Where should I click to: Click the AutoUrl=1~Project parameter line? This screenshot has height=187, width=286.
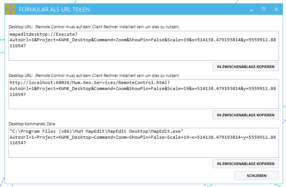click(142, 137)
